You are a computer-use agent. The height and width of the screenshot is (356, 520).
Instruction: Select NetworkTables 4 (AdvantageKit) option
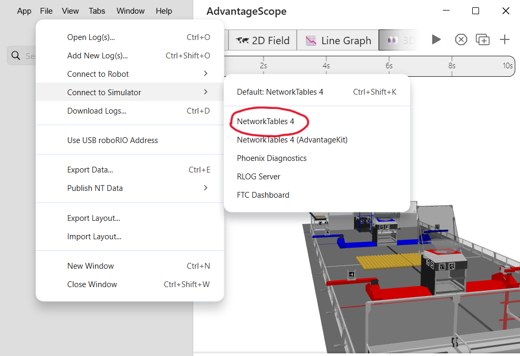pyautogui.click(x=292, y=140)
